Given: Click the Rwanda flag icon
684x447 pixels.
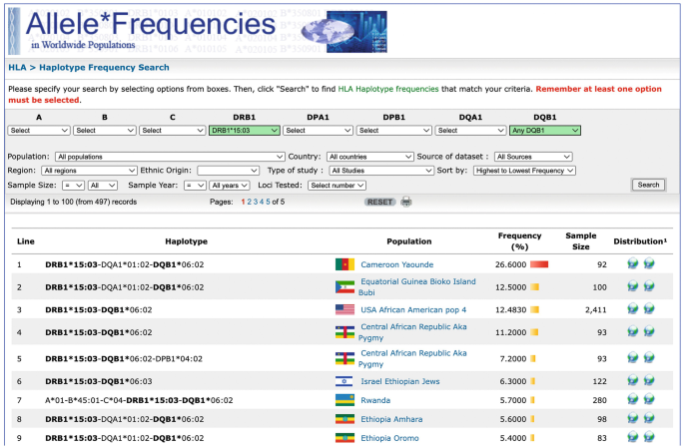Looking at the screenshot, I should click(x=344, y=400).
